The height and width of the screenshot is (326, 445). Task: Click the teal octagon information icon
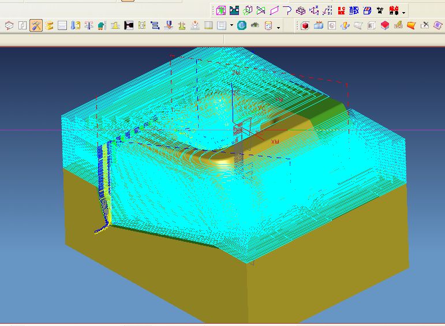(242, 25)
